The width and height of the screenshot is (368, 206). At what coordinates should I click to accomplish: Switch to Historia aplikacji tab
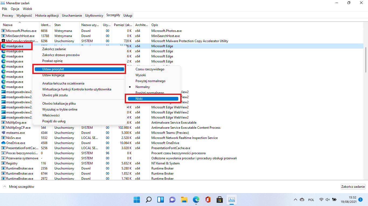tap(47, 16)
